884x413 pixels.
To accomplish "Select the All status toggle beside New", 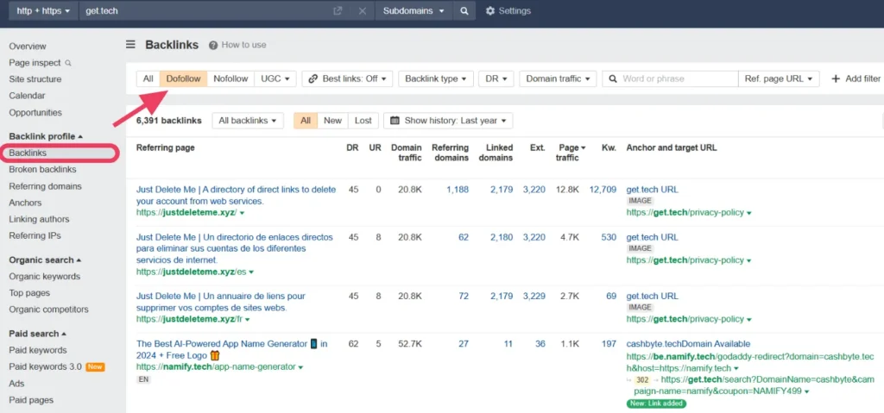I will click(306, 121).
